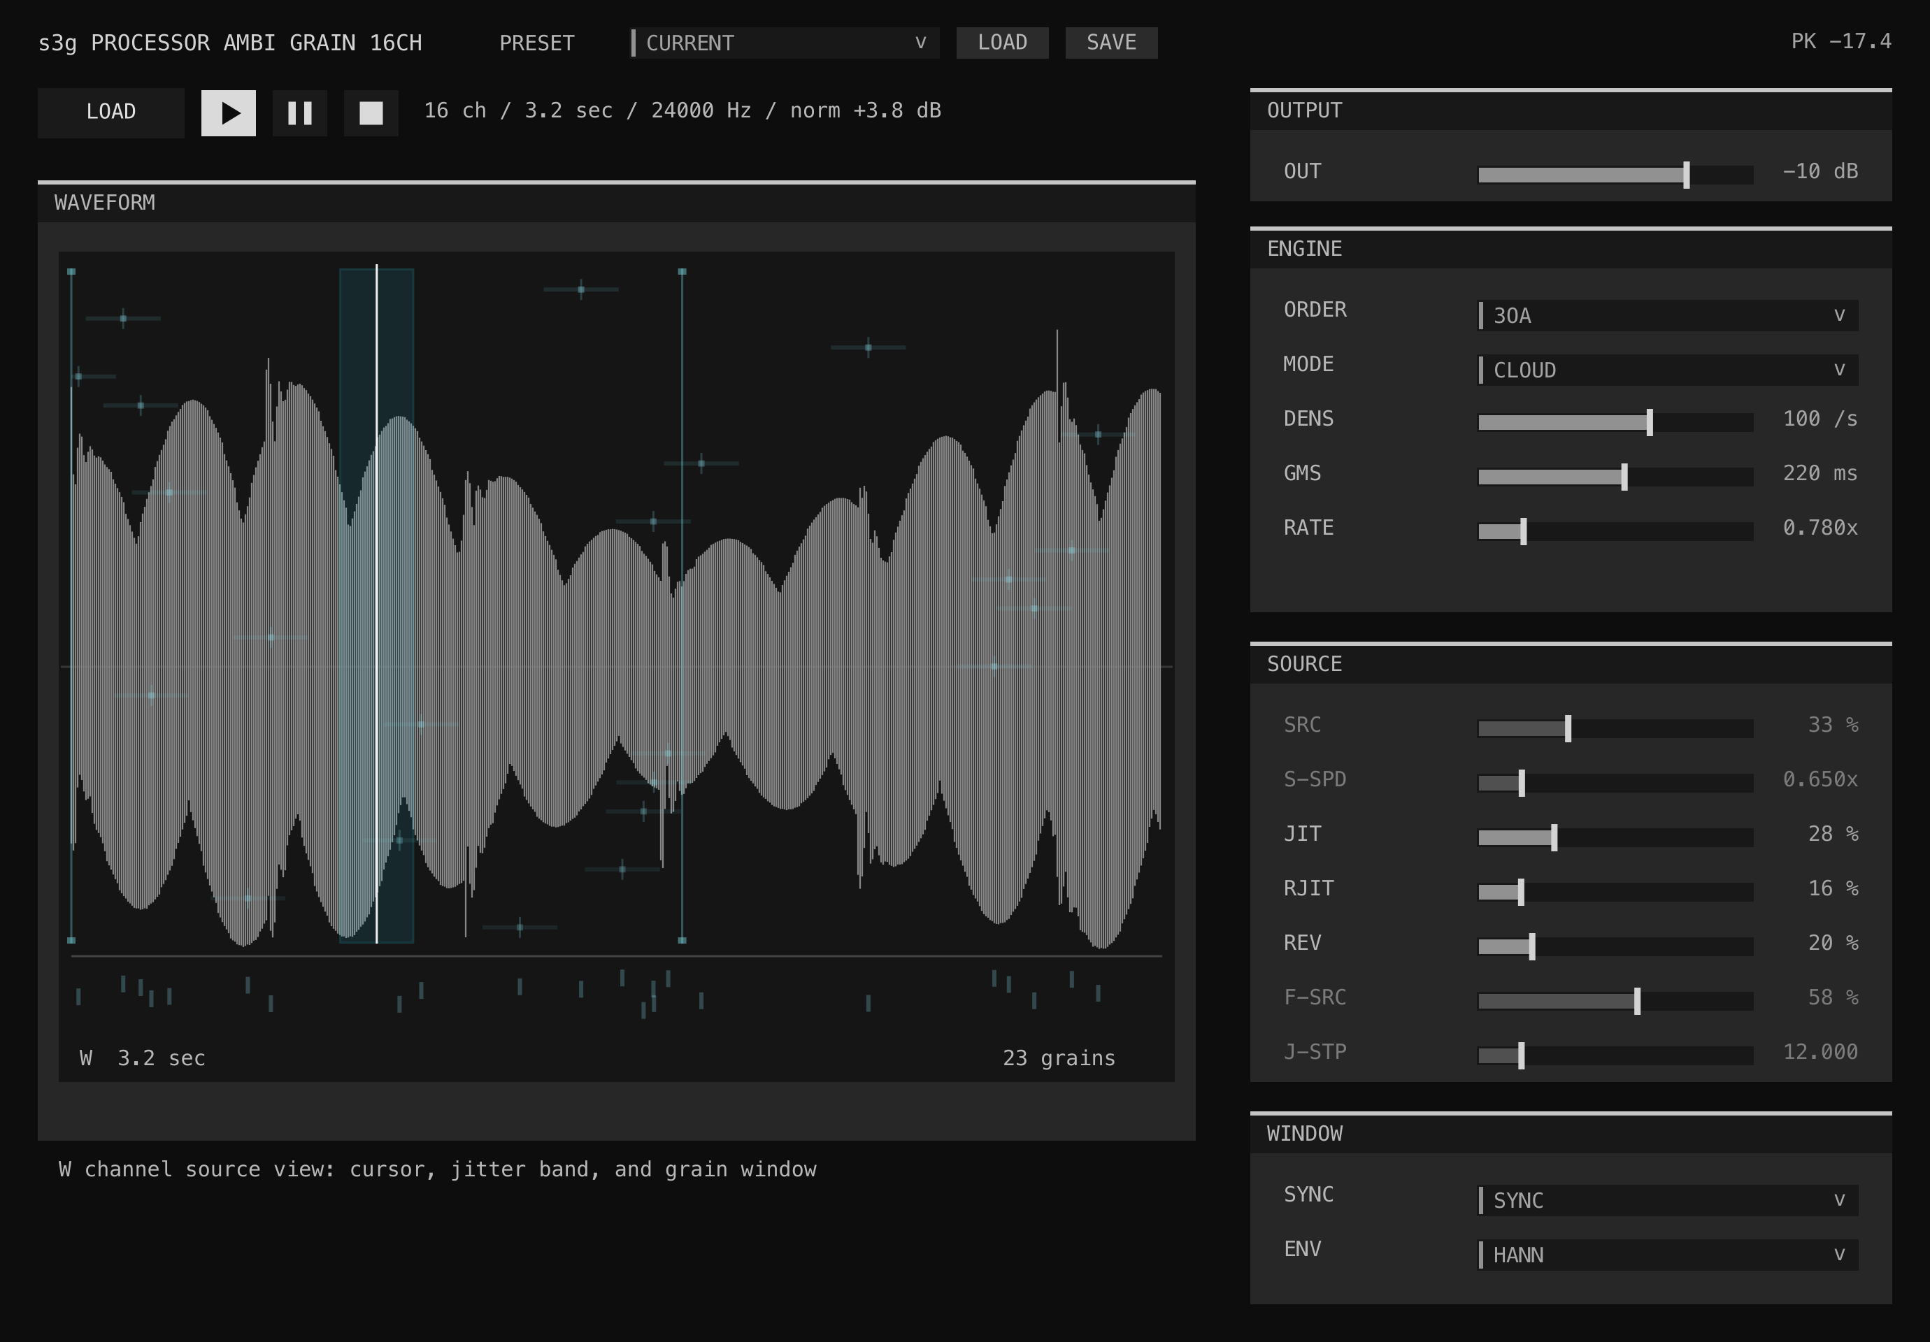Click the white playback cursor in waveform

pyautogui.click(x=377, y=603)
